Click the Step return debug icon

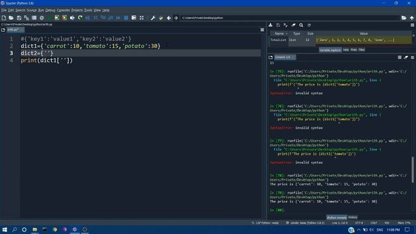111,18
